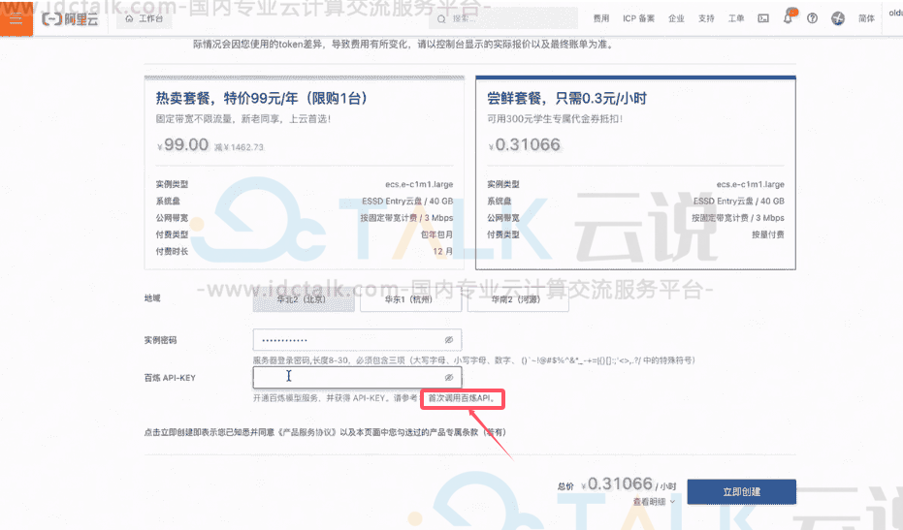The image size is (903, 530).
Task: Open the 产品服务协议 link
Action: (307, 432)
